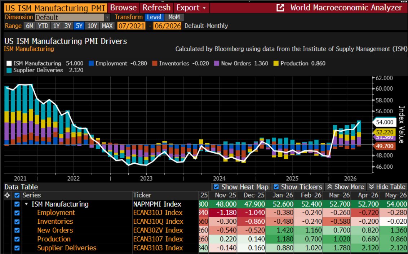Click the 54.000 axis value marker
408x254 pixels.
[385, 122]
